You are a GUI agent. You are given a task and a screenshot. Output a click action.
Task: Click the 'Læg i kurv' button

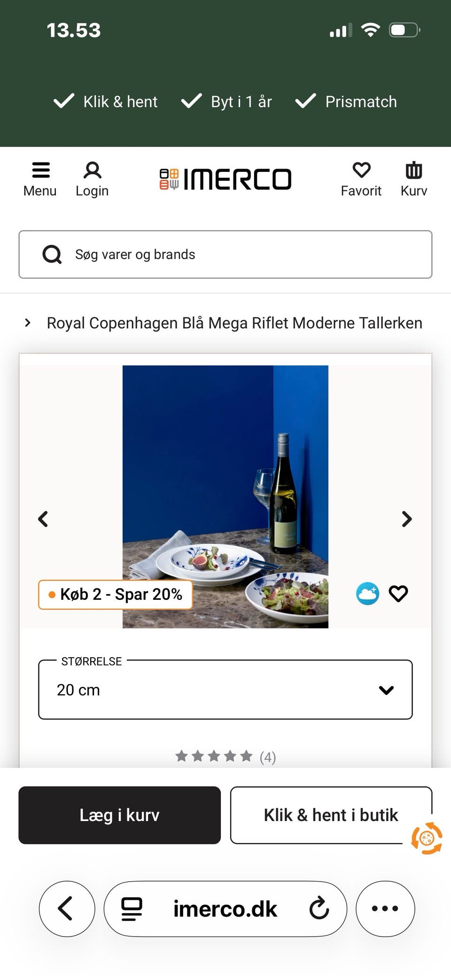pos(119,815)
